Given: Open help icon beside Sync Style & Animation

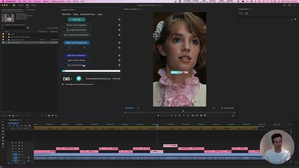Looking at the screenshot, I should point(119,30).
